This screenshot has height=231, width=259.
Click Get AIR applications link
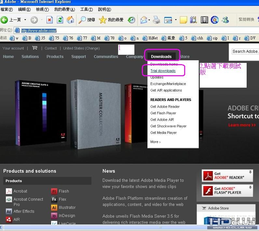coord(166,90)
